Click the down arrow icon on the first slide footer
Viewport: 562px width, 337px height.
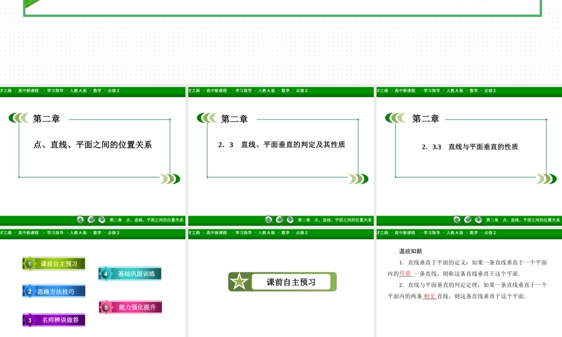[90, 219]
